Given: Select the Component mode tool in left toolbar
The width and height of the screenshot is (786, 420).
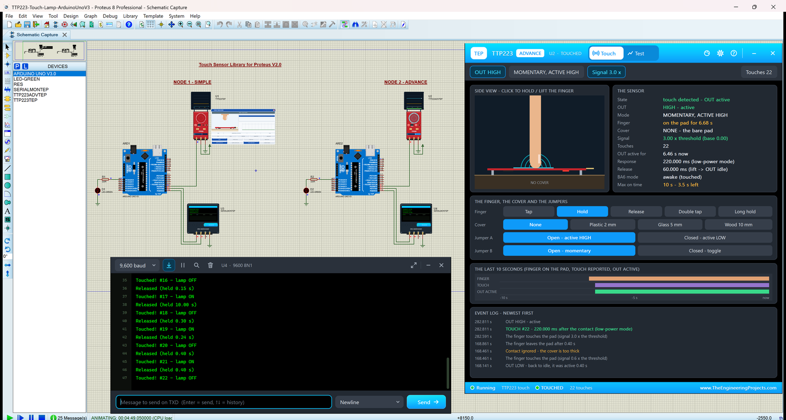Looking at the screenshot, I should 7,56.
